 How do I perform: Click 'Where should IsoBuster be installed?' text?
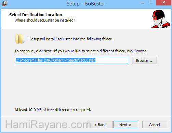coord(45,20)
